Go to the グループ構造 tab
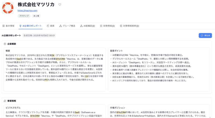The width and height of the screenshot is (215, 118). click(67, 26)
